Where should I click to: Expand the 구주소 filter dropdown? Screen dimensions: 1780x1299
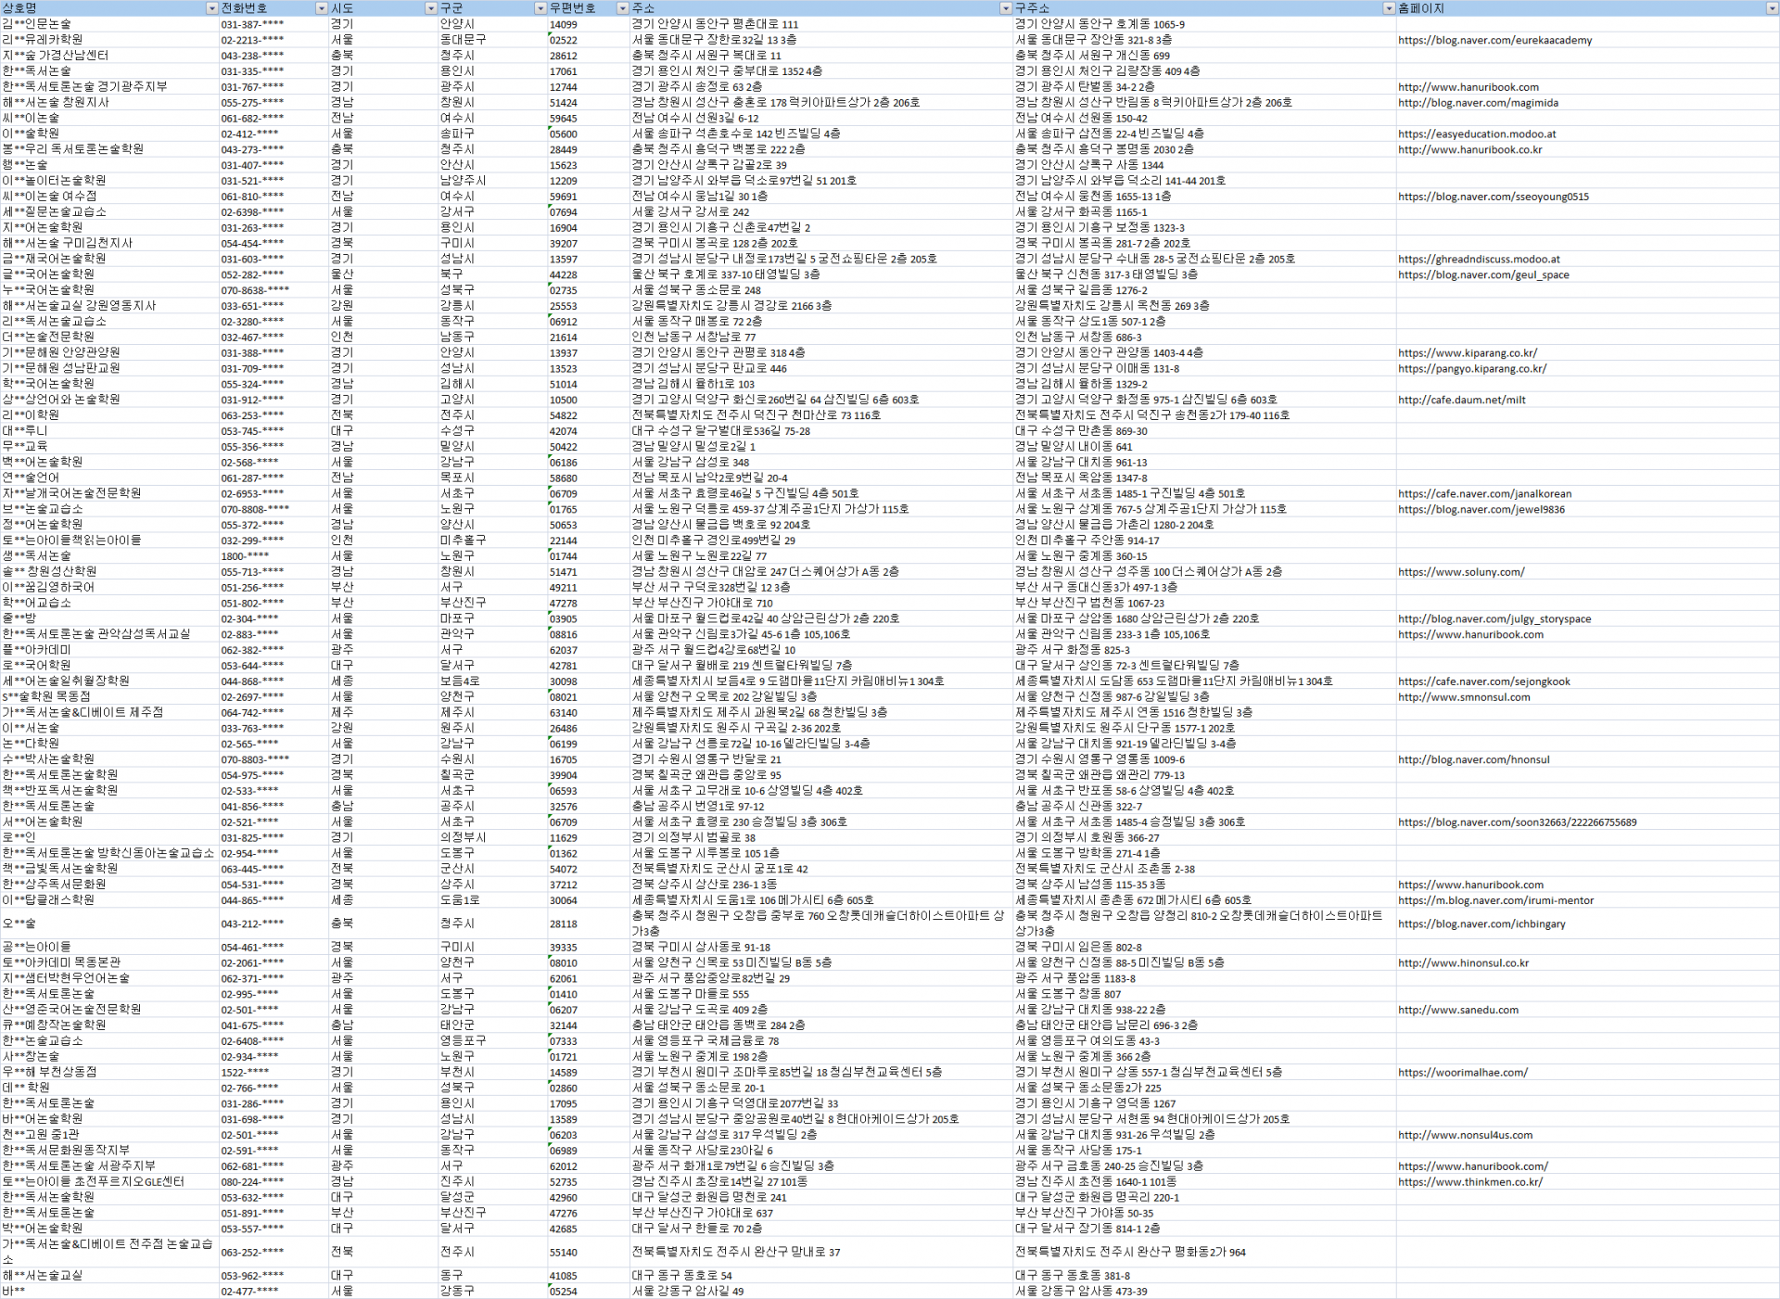point(1388,8)
